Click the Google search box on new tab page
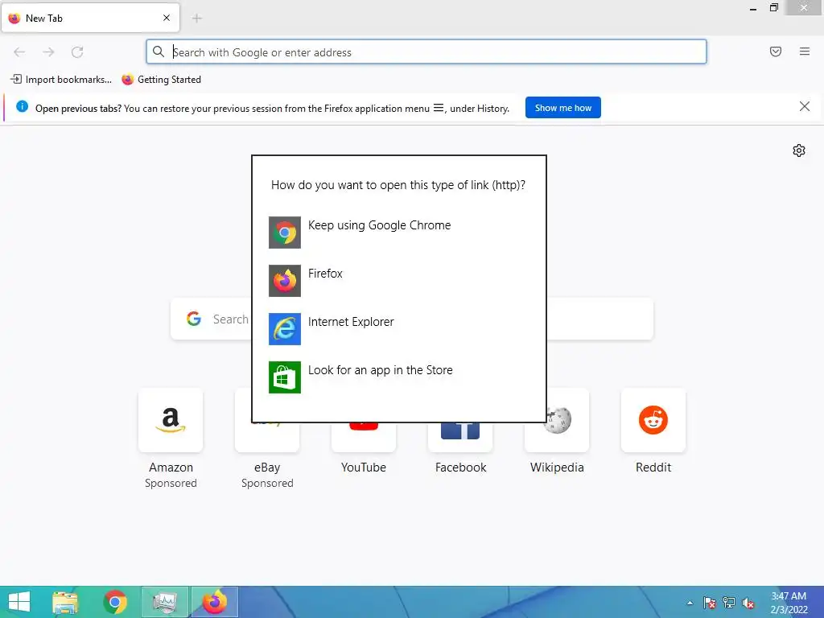Screen dimensions: 824x618 [411, 319]
